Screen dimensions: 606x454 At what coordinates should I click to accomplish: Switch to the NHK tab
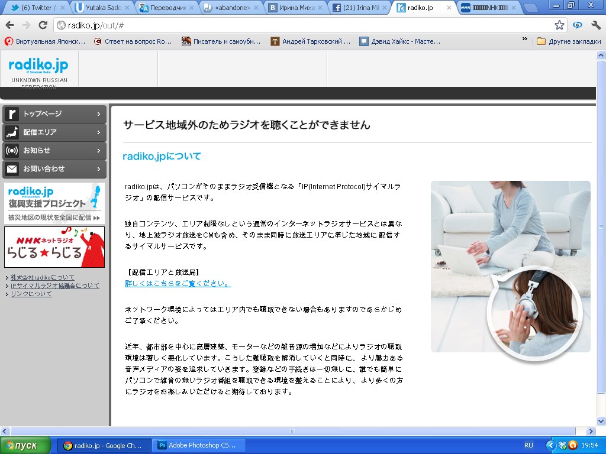pos(489,7)
